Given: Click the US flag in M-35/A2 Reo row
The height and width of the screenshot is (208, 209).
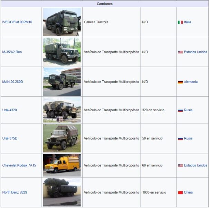Looking at the screenshot, I should point(180,52).
